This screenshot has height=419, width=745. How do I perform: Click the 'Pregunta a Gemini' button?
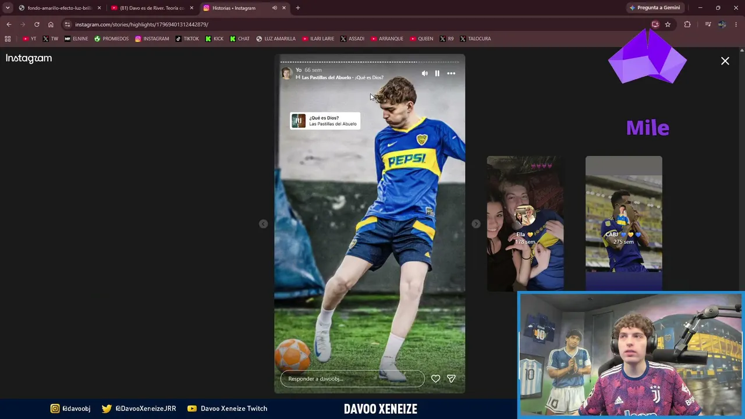point(655,8)
